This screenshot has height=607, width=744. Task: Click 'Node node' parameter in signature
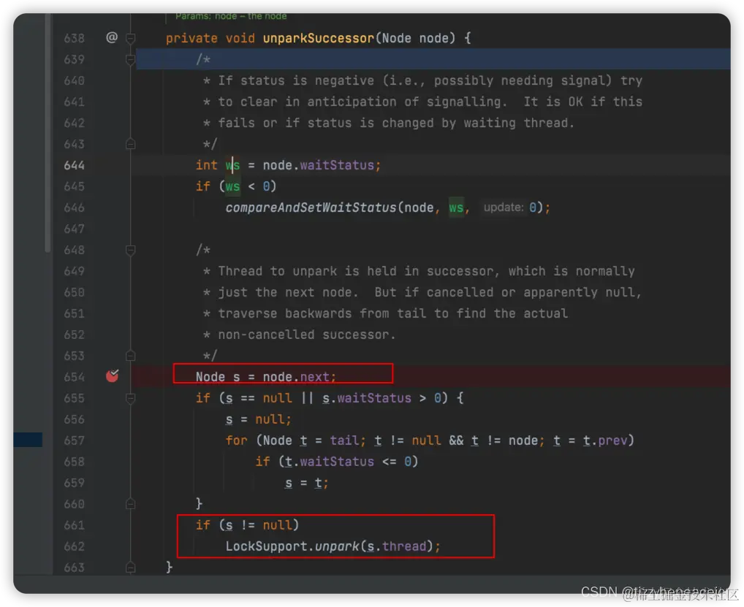(415, 38)
